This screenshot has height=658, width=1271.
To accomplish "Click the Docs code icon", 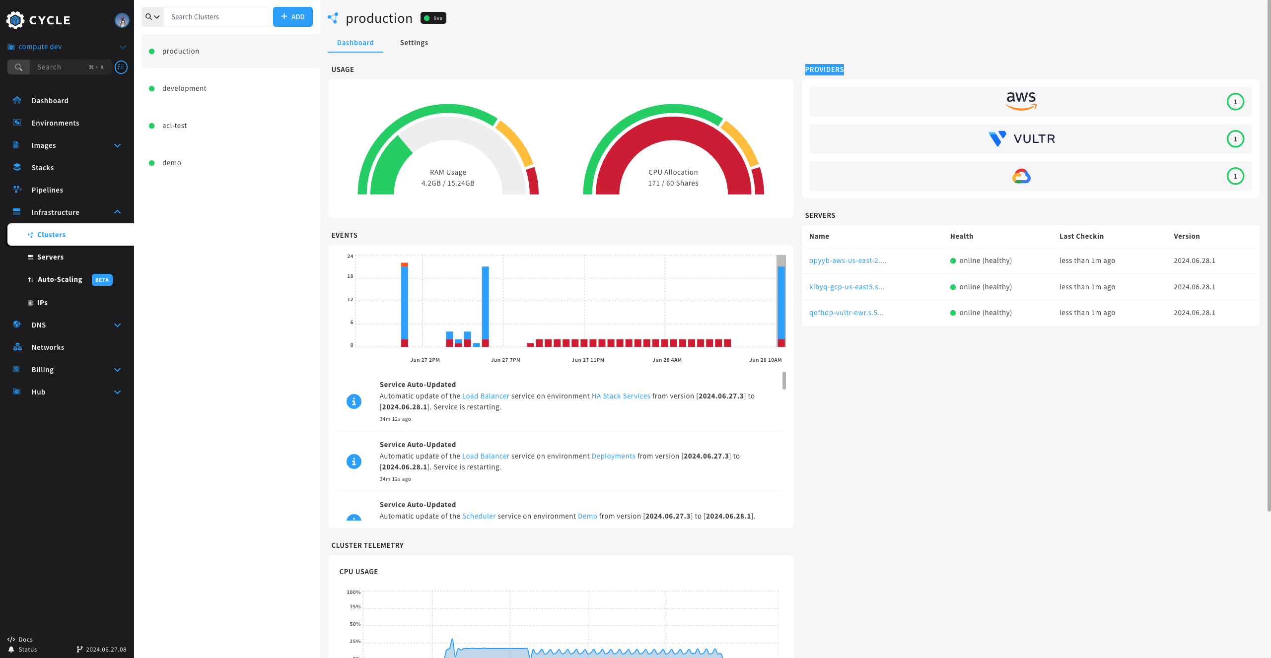I will tap(11, 640).
